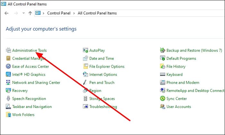225x135 pixels.
Task: Click the User Accounts icon
Action: [163, 107]
